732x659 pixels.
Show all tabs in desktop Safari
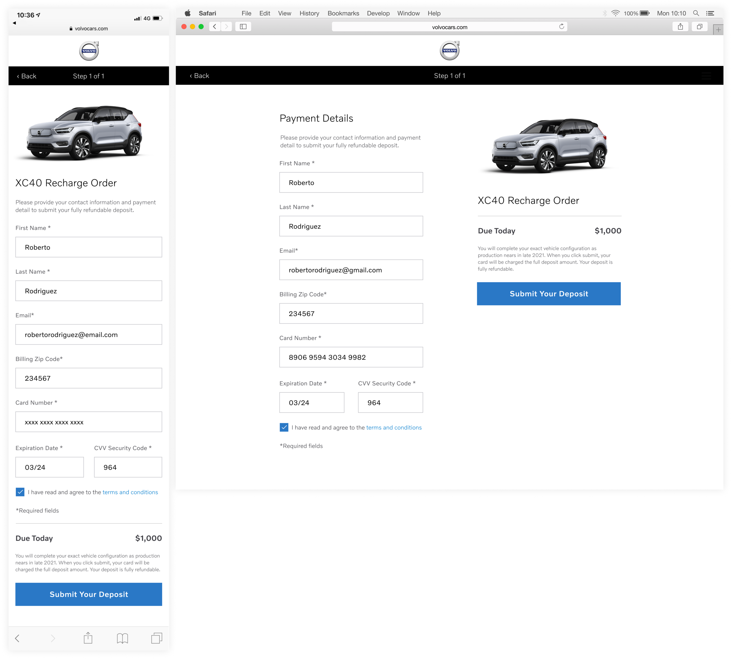(699, 26)
